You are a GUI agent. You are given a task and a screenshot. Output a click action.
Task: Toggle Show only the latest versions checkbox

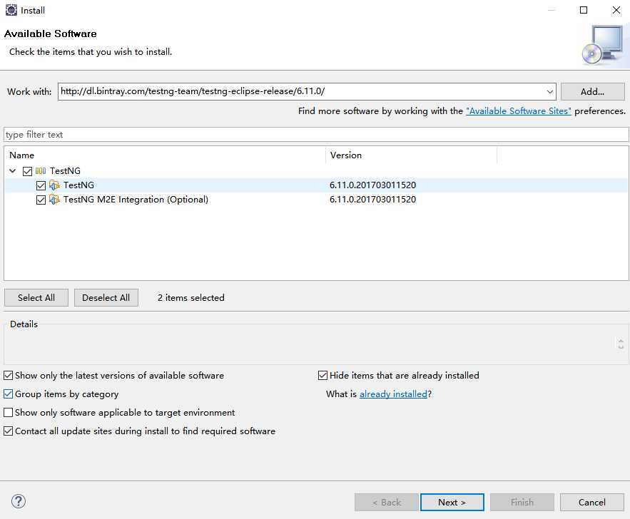tap(8, 376)
